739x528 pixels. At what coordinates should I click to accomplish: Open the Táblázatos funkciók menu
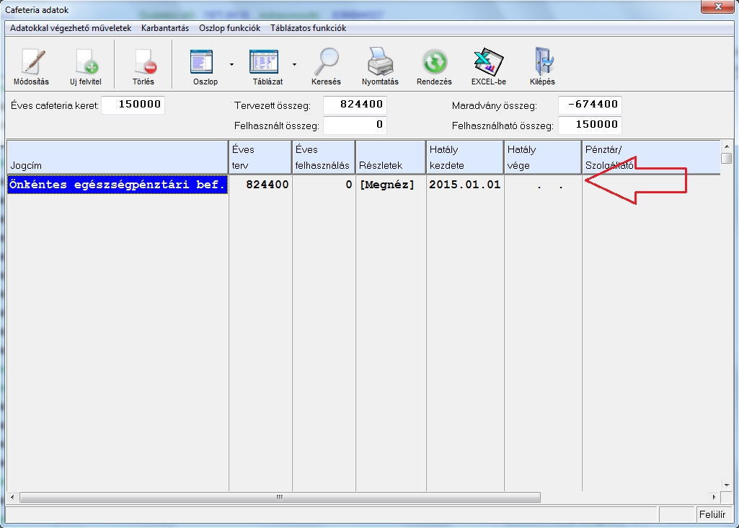pyautogui.click(x=308, y=28)
